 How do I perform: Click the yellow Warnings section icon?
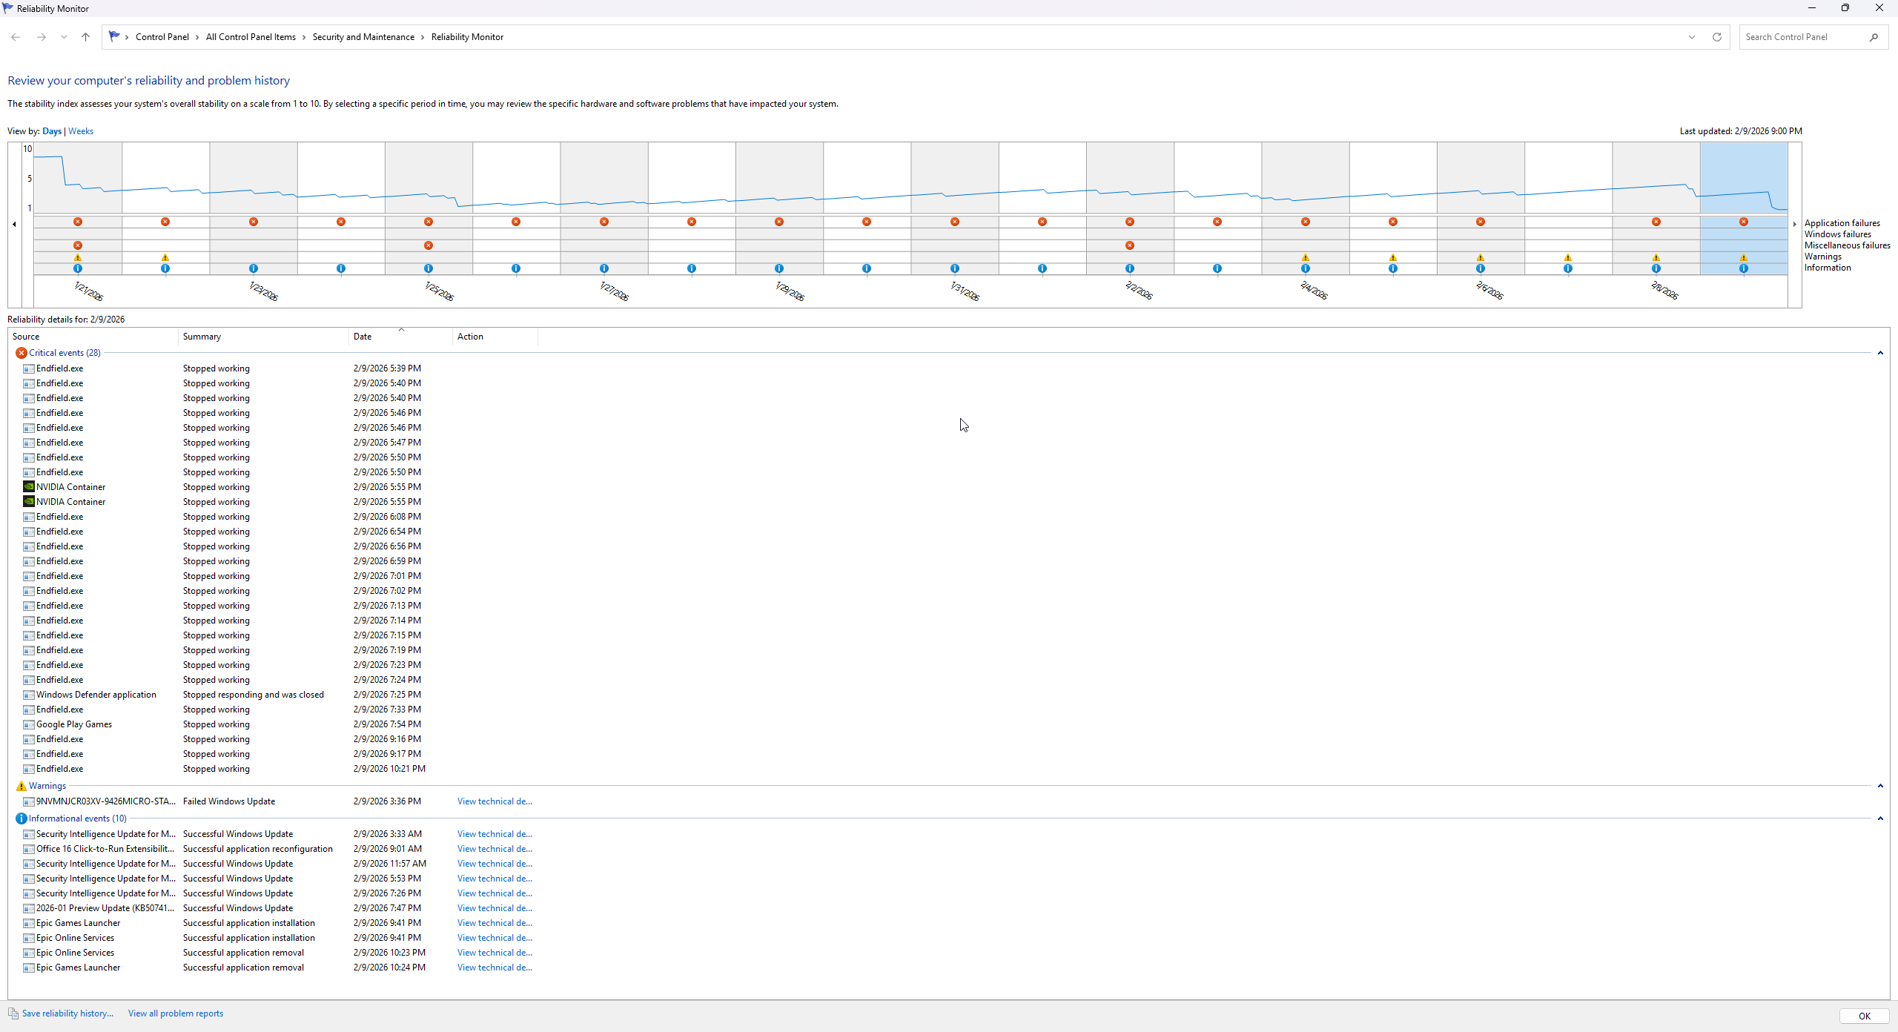[21, 786]
